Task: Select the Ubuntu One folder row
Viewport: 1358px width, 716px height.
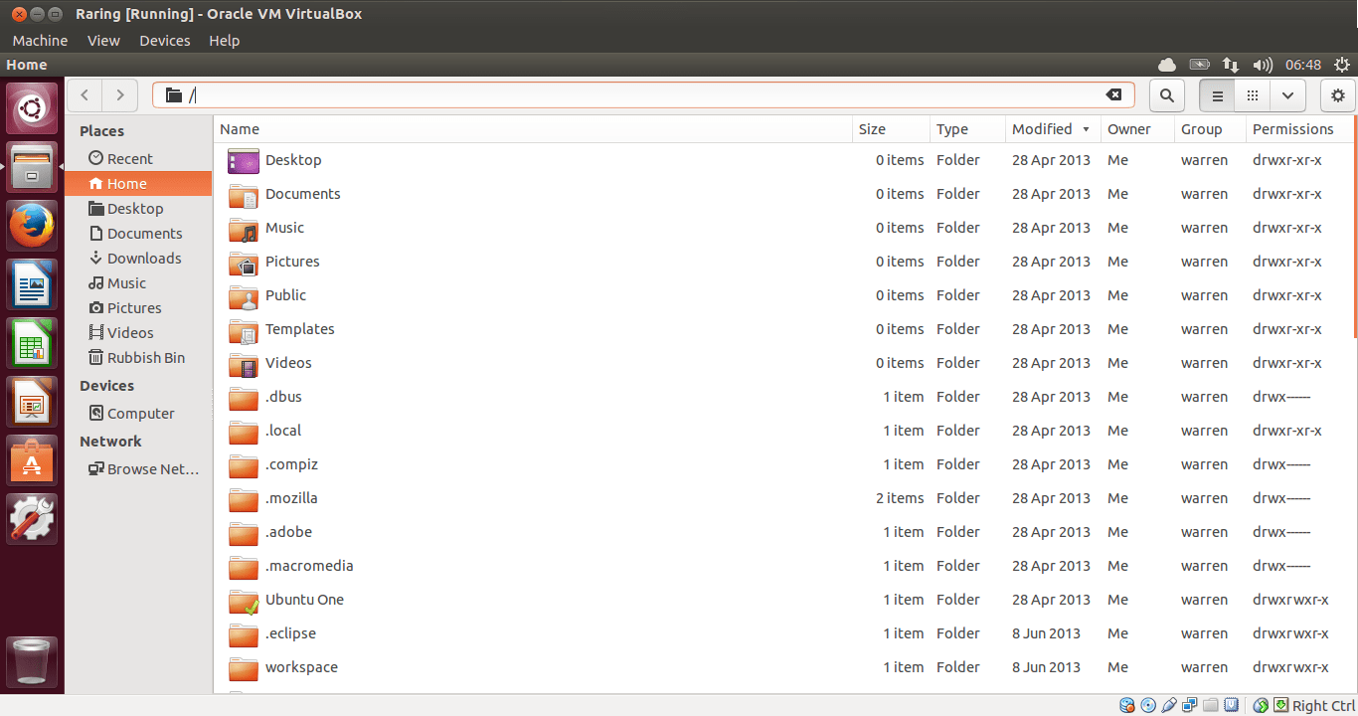Action: 783,600
